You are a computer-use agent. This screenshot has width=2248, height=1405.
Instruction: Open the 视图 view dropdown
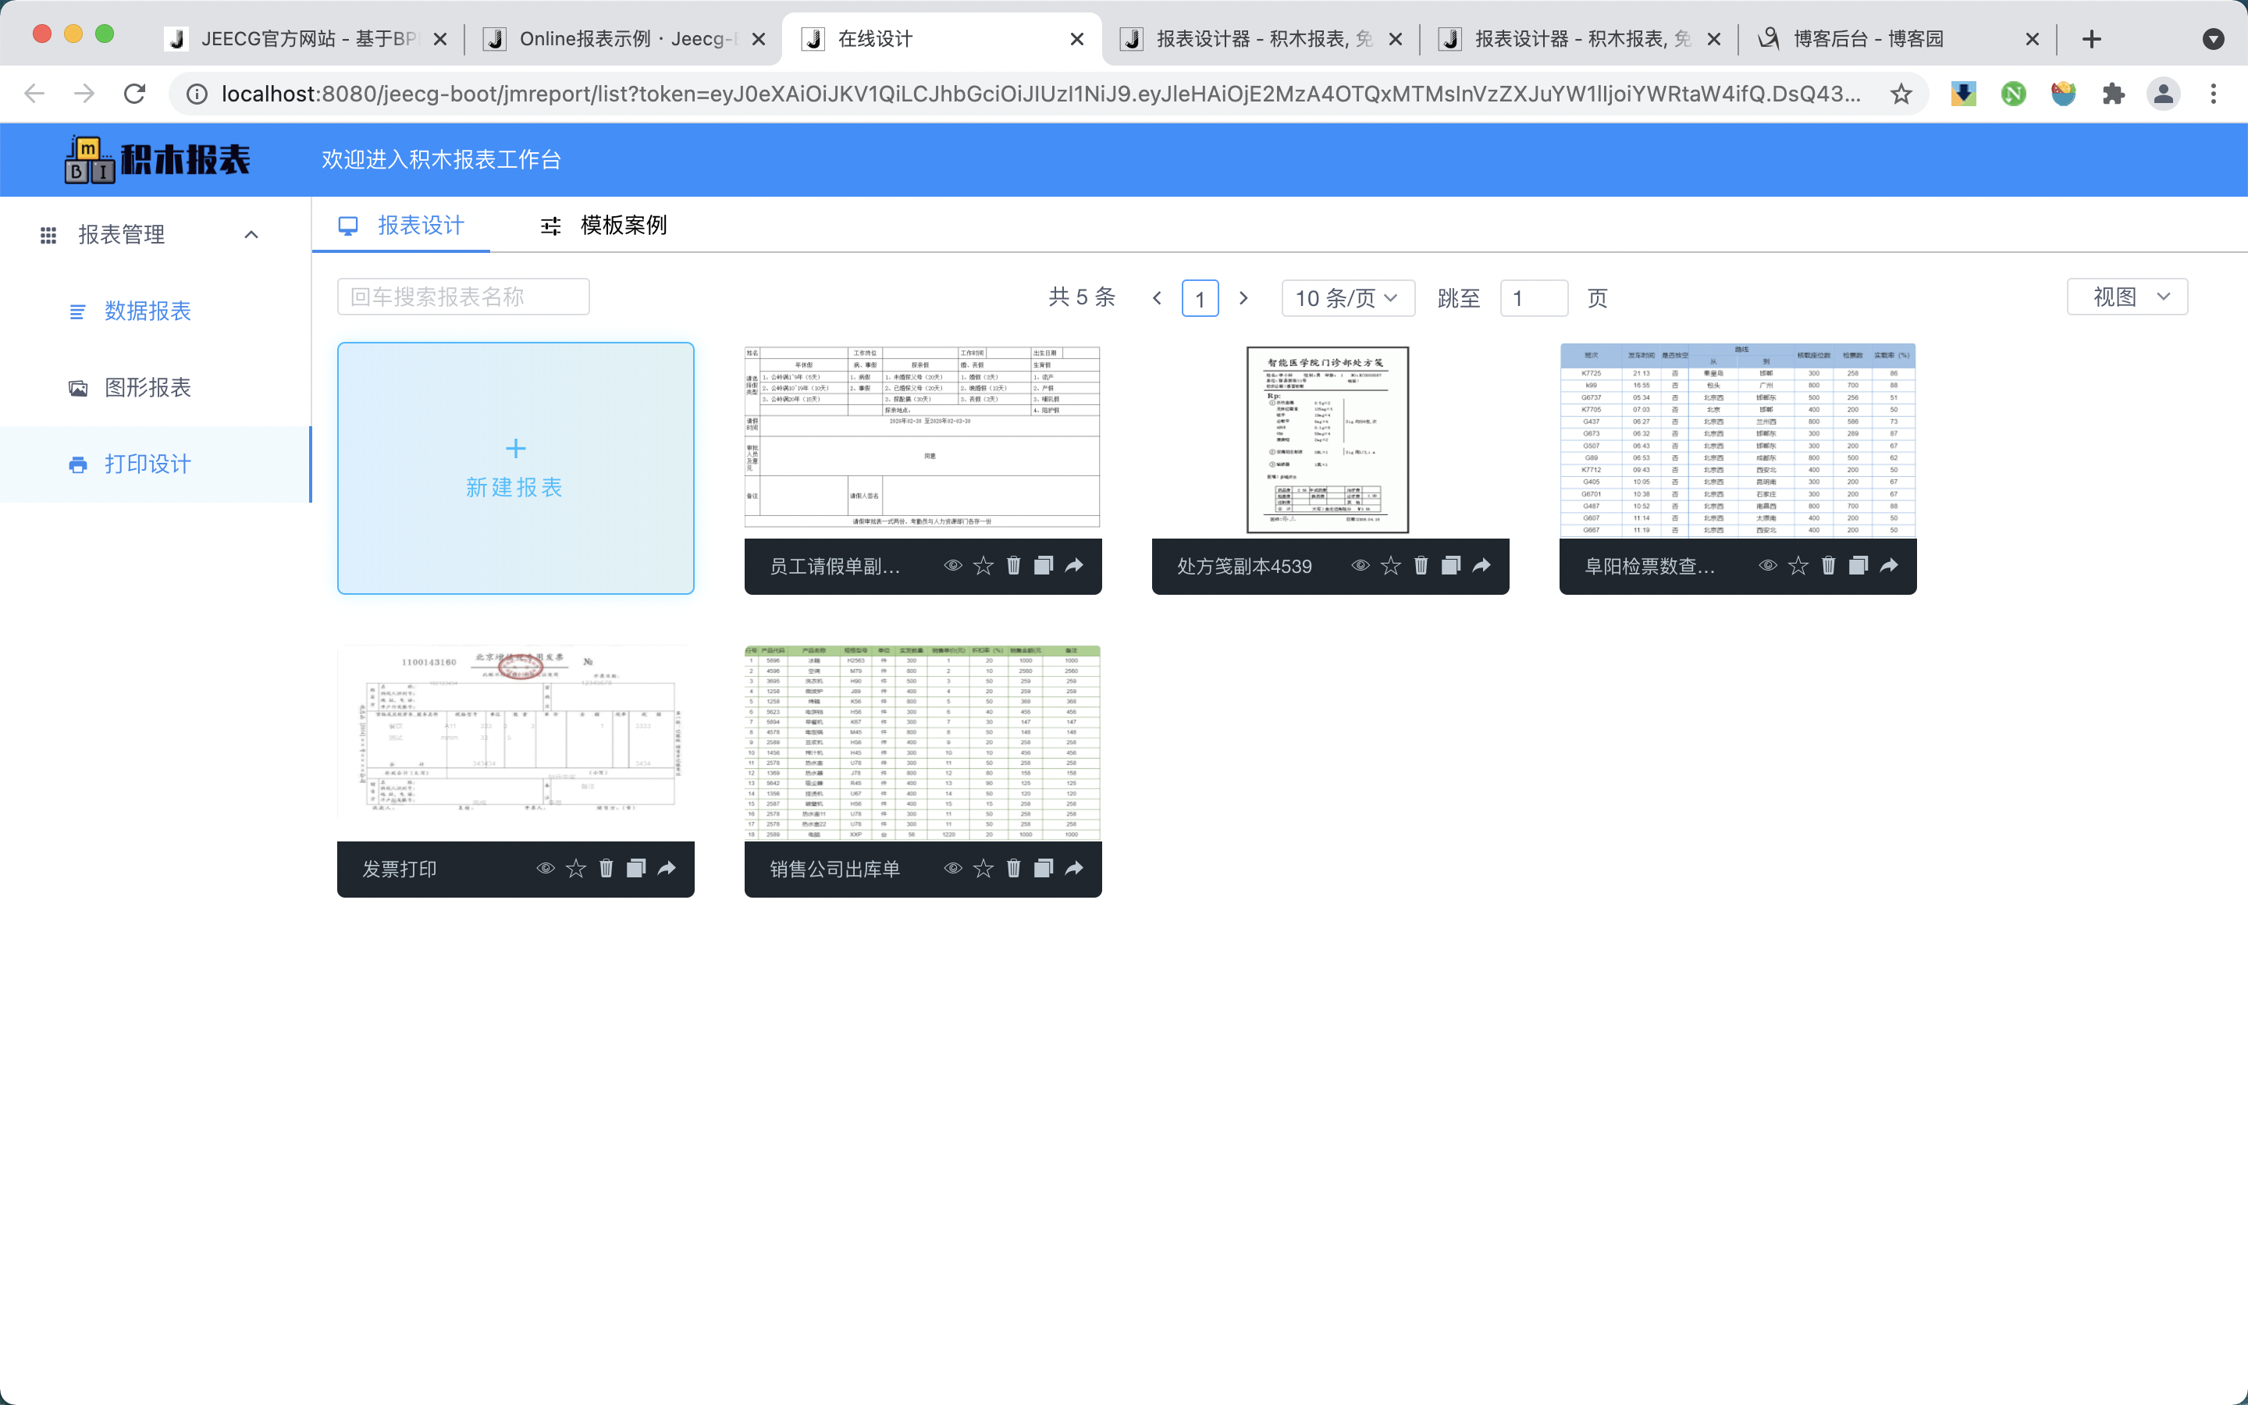[2127, 297]
